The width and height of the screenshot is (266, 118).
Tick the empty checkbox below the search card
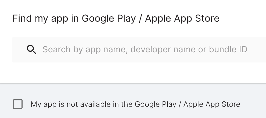click(18, 104)
